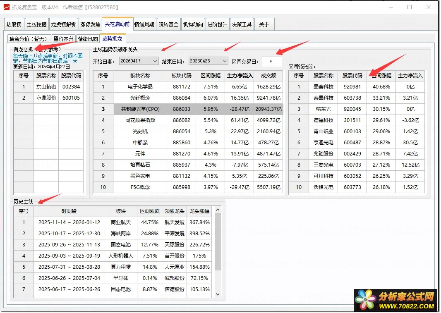Open the 情绪风向 sub-tab
The image size is (441, 313).
(88, 39)
